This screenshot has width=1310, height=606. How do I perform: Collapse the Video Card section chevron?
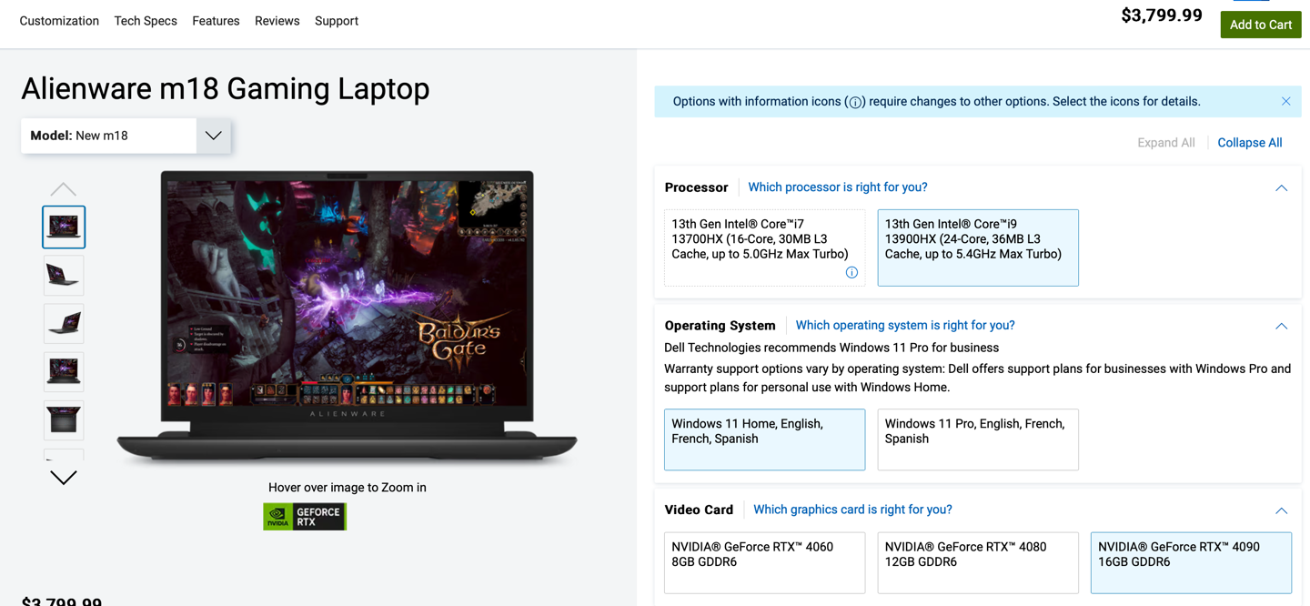(1281, 510)
